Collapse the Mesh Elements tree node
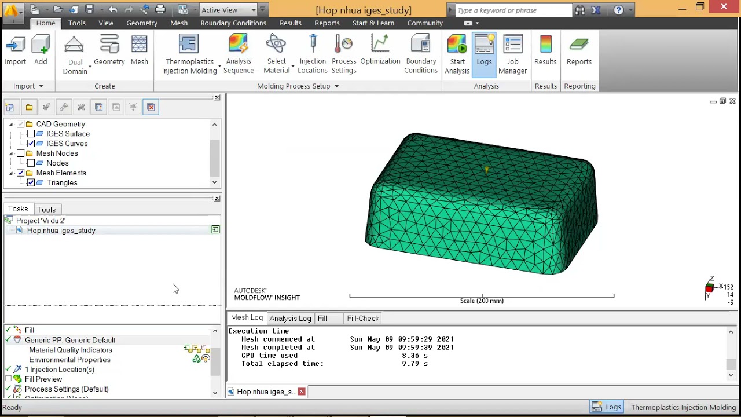Viewport: 741px width, 417px height. tap(11, 173)
